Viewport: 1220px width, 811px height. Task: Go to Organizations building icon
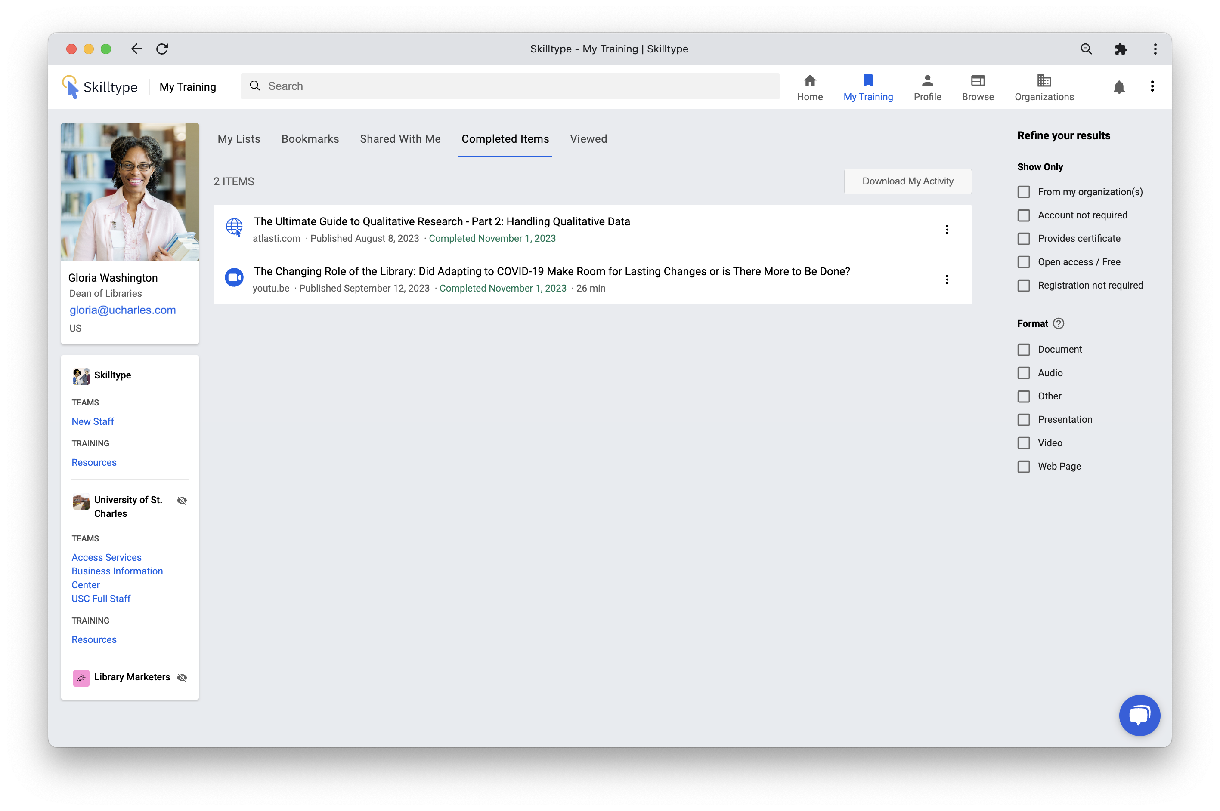(1044, 81)
